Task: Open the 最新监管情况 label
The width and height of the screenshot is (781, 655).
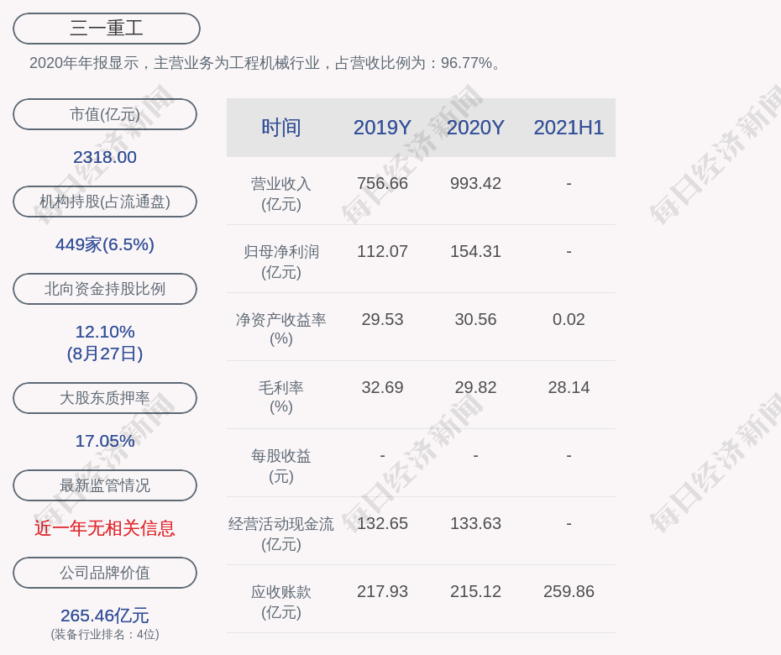Action: pos(105,485)
